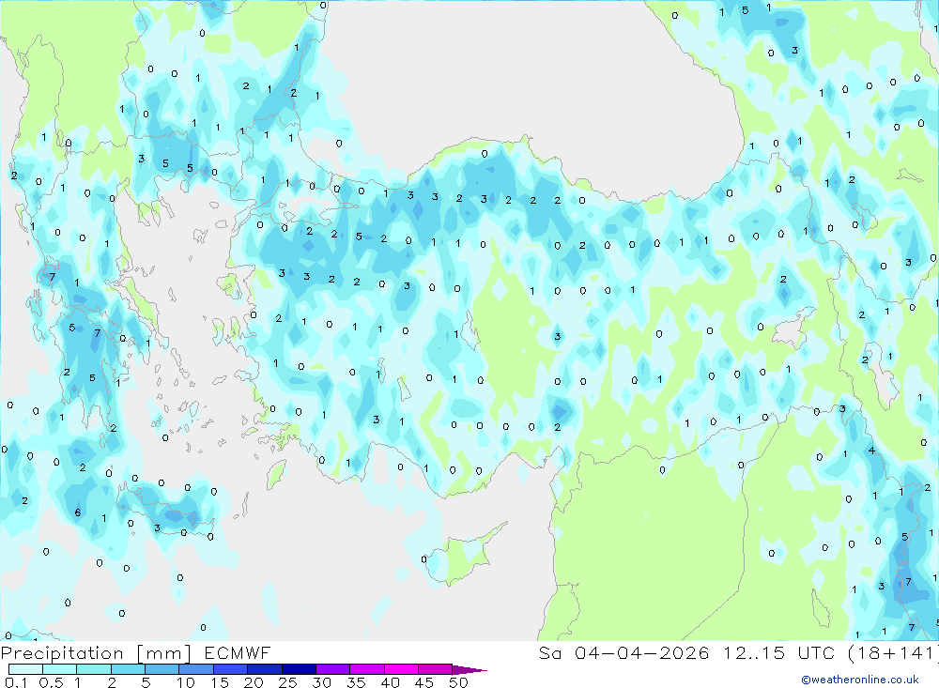Click the '12..15' time range text
Screen dimensions: 939x688
click(753, 652)
